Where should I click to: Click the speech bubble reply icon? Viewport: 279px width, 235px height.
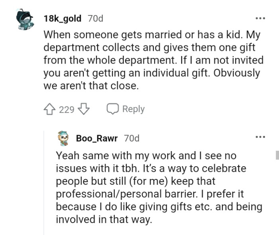112,109
